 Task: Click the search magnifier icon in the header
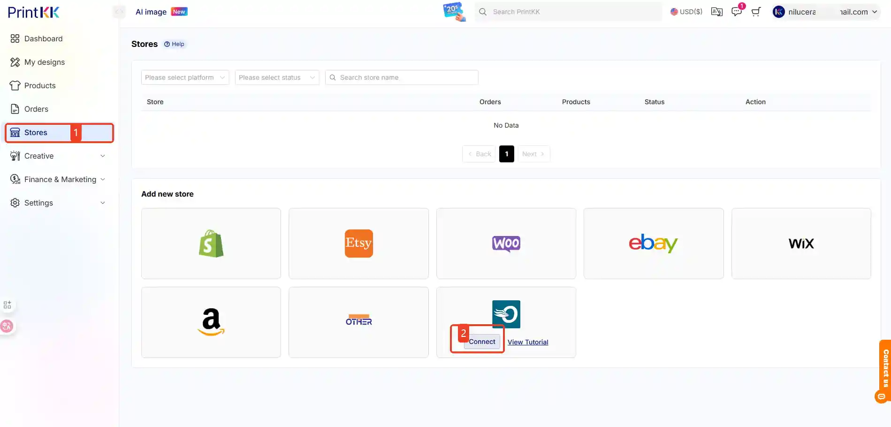pyautogui.click(x=483, y=12)
